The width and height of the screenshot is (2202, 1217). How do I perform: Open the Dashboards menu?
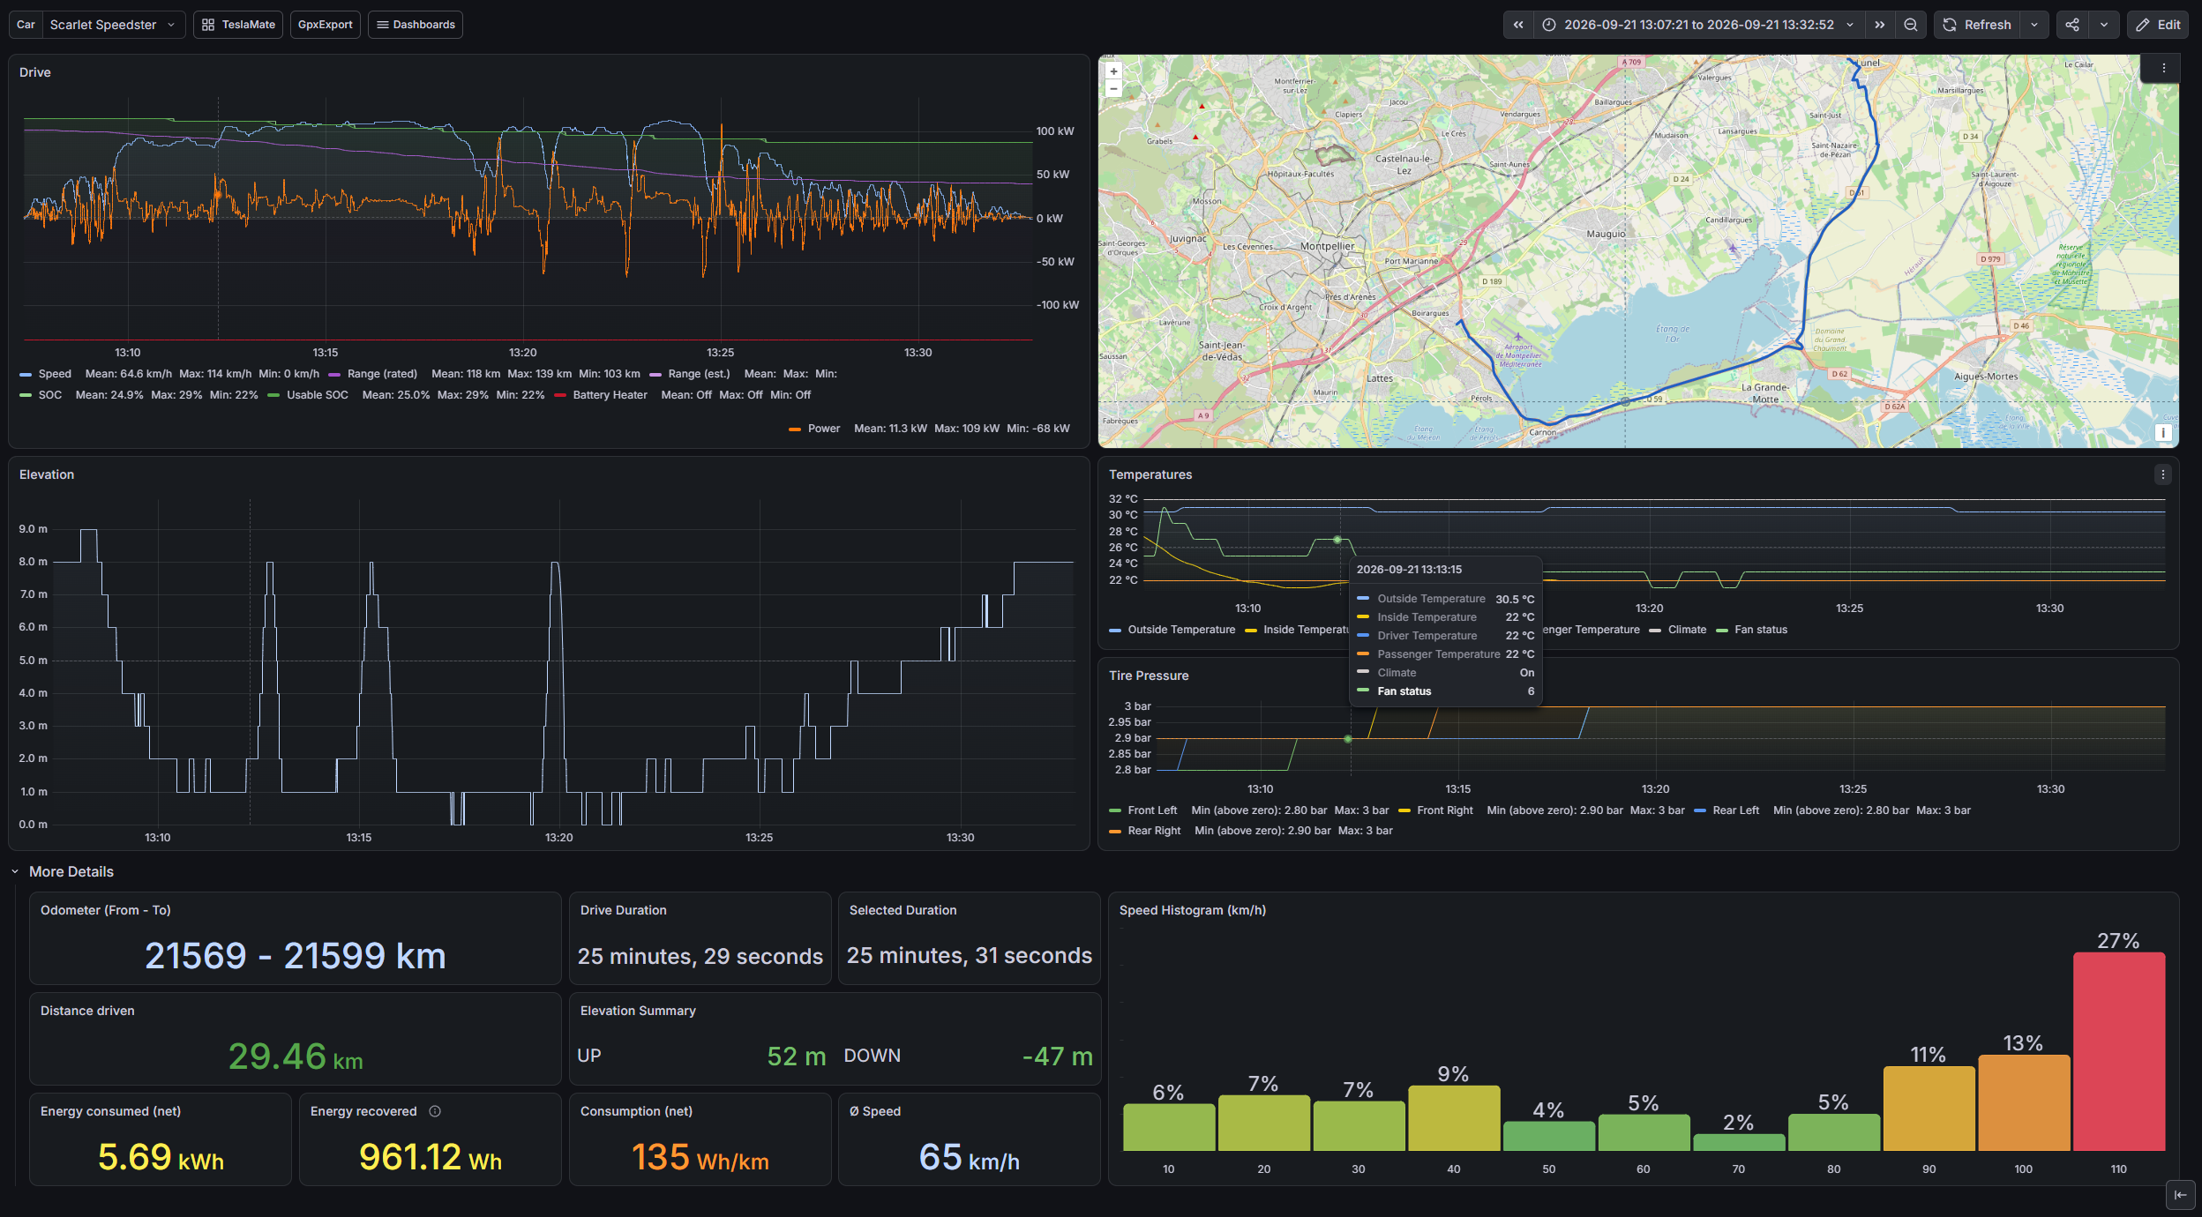(x=416, y=25)
